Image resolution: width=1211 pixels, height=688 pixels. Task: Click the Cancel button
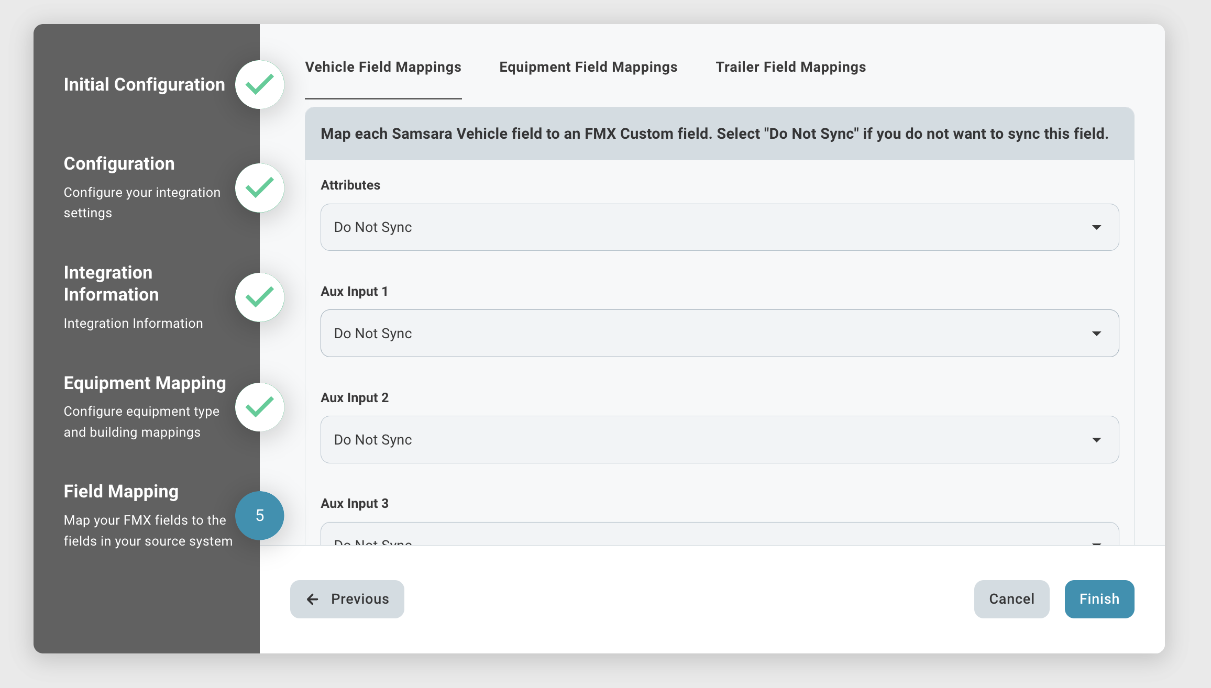[1011, 599]
